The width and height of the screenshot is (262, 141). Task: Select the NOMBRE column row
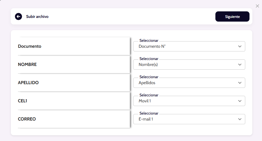pyautogui.click(x=74, y=64)
